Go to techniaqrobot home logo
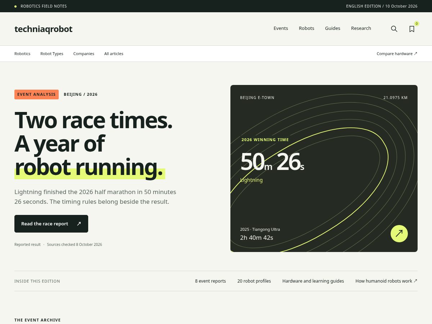 pos(43,29)
